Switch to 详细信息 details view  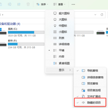pyautogui.click(x=60, y=44)
